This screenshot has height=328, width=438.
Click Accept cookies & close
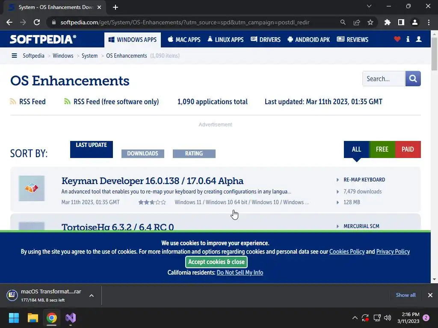point(216,262)
